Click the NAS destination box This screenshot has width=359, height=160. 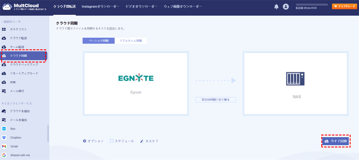pos(296,83)
